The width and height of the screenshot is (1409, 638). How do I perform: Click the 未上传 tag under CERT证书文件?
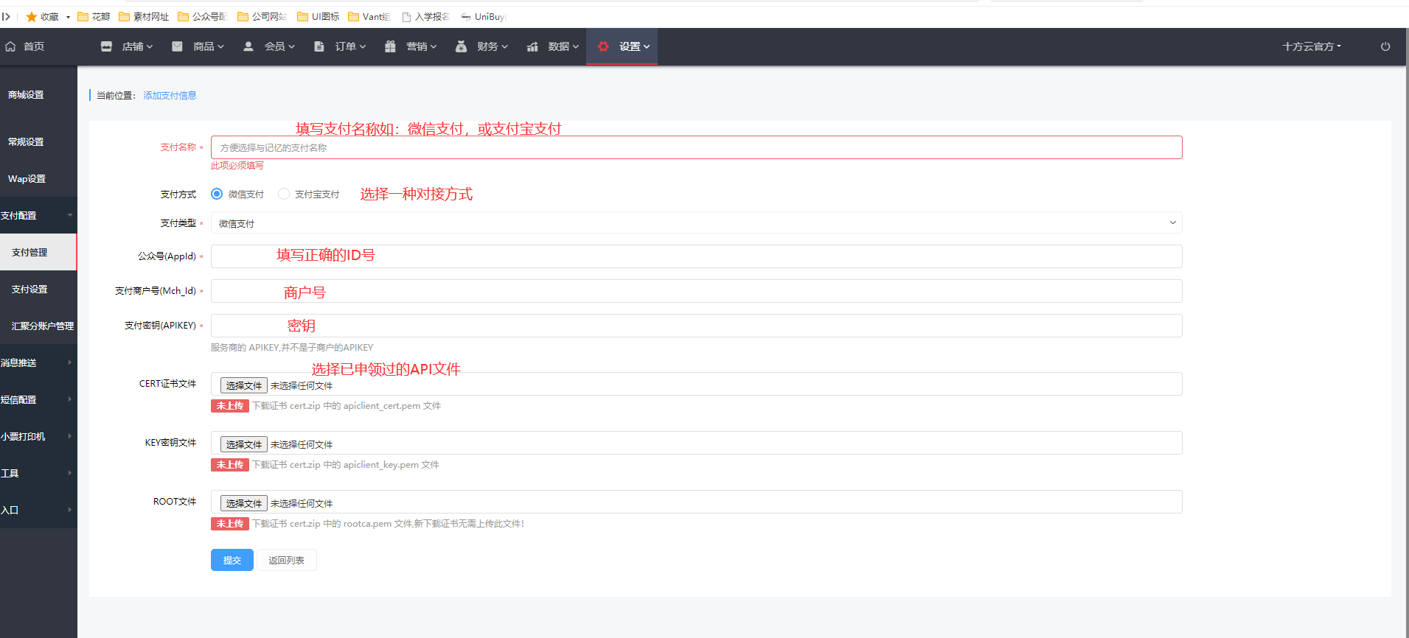230,406
